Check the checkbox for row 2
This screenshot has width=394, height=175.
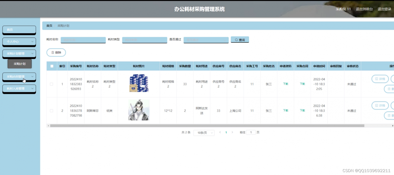(x=51, y=111)
